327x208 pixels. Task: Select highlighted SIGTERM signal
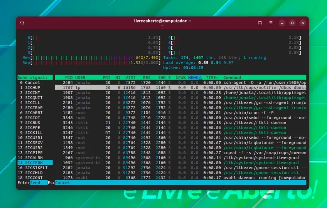(35, 163)
